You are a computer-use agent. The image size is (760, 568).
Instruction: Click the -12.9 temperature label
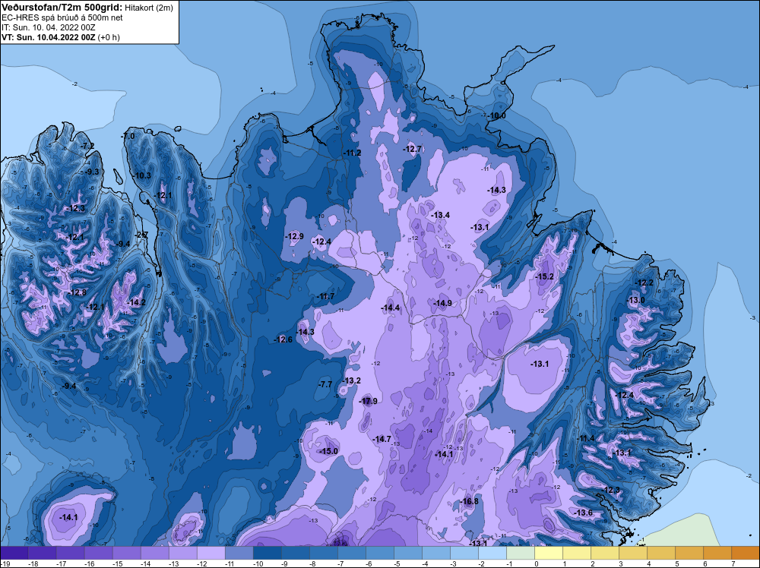coord(295,236)
